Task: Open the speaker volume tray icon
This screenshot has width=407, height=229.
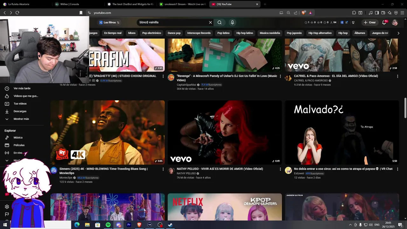Action: tap(370, 225)
